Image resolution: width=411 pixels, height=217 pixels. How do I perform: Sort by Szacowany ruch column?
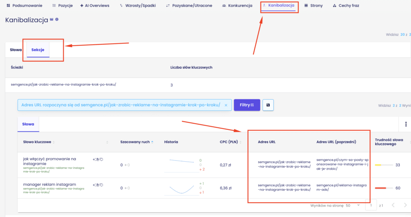(137, 142)
